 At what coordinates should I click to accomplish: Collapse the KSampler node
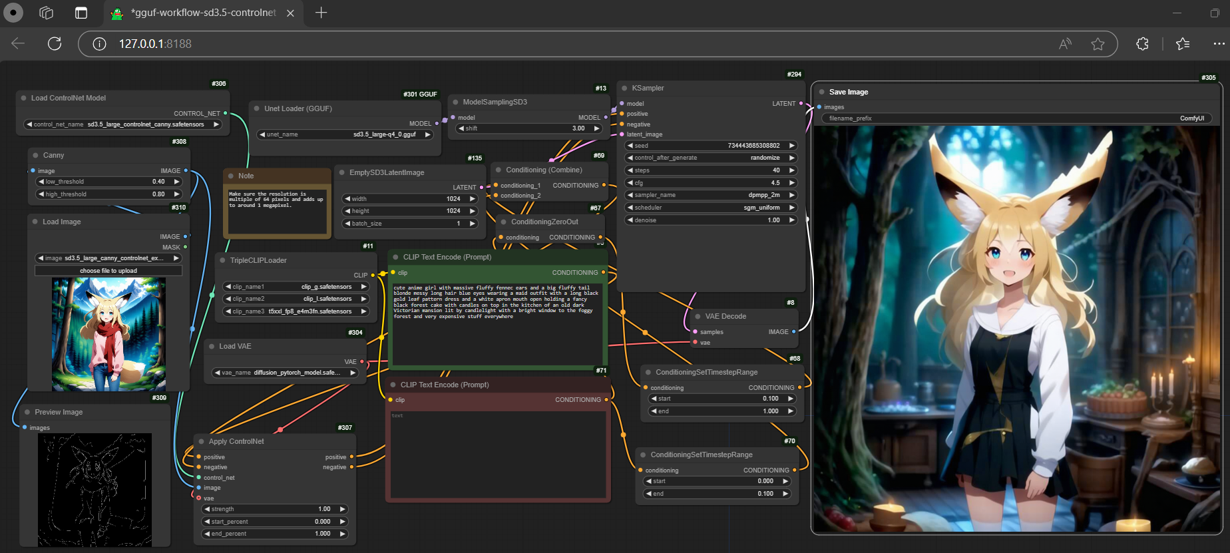click(x=624, y=88)
